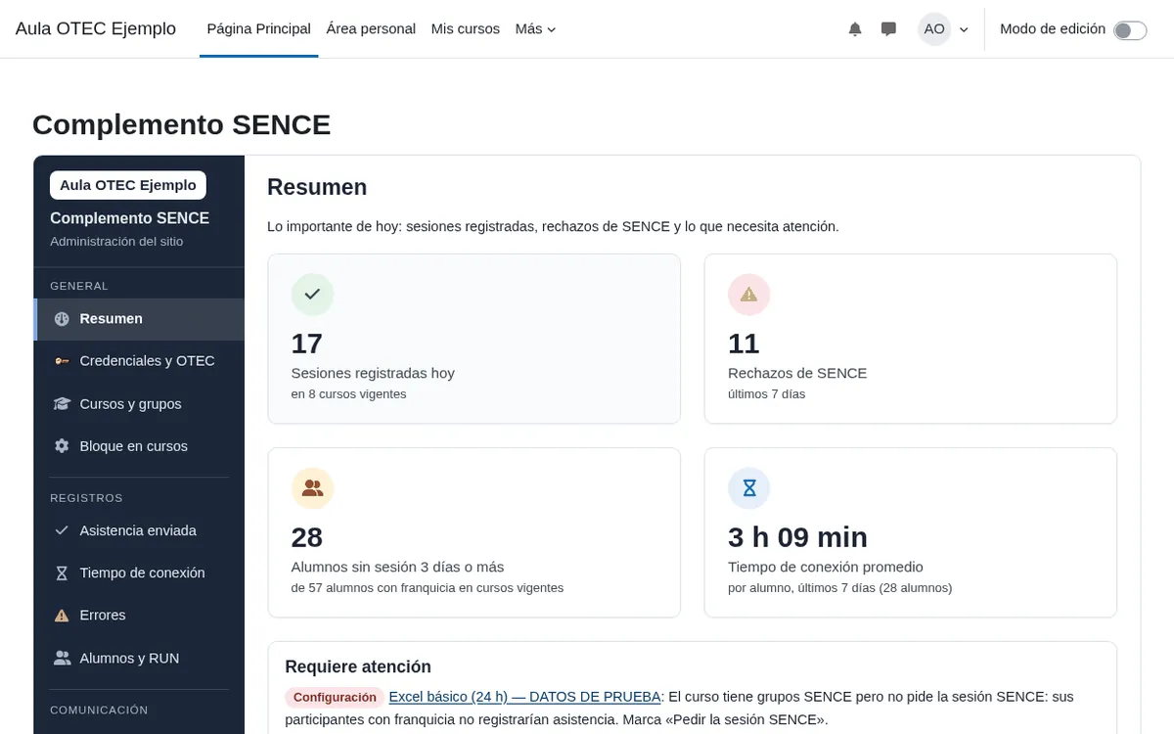The image size is (1174, 734).
Task: Click the 17 sessions count
Action: 307,344
